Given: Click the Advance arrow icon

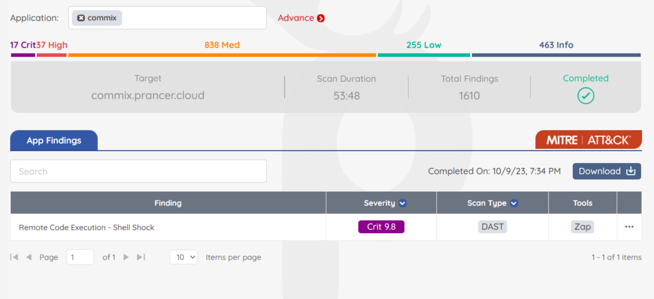Looking at the screenshot, I should (x=321, y=19).
